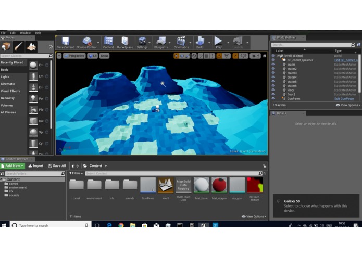The width and height of the screenshot is (362, 257).
Task: Open Cinematics dropdown arrow
Action: [191, 43]
